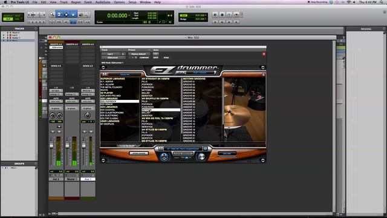Select the Scrubber speaker tool
This screenshot has height=218, width=387.
pyautogui.click(x=80, y=15)
